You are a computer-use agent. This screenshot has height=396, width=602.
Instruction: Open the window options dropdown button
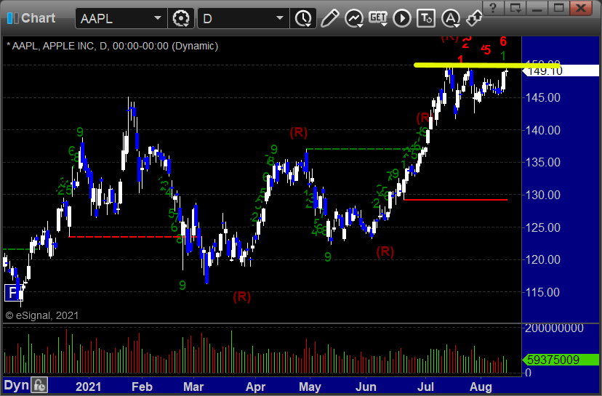515,8
